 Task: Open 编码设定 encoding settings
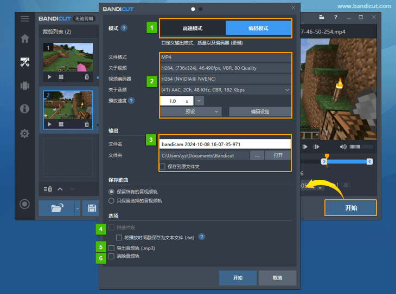tap(260, 112)
